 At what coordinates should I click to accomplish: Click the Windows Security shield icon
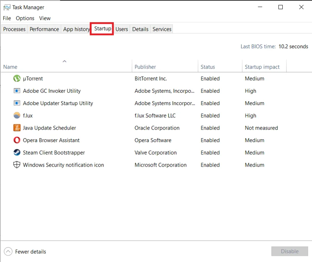17,165
